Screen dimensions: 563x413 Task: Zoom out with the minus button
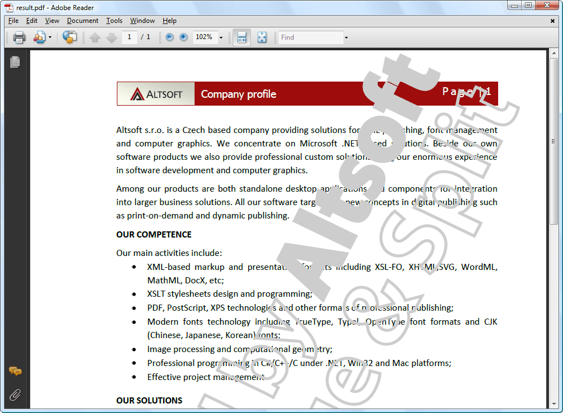click(169, 37)
